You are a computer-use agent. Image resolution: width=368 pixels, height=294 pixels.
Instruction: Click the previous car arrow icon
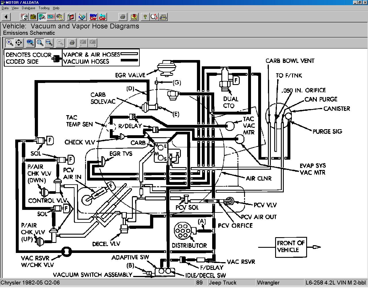[102, 17]
